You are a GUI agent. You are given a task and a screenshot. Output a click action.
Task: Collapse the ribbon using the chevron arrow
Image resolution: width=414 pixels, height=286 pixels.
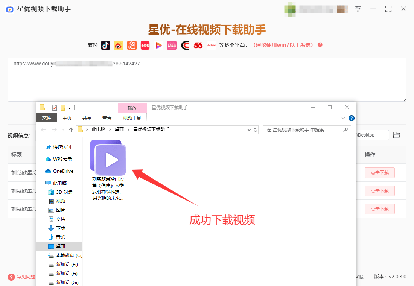(342, 118)
